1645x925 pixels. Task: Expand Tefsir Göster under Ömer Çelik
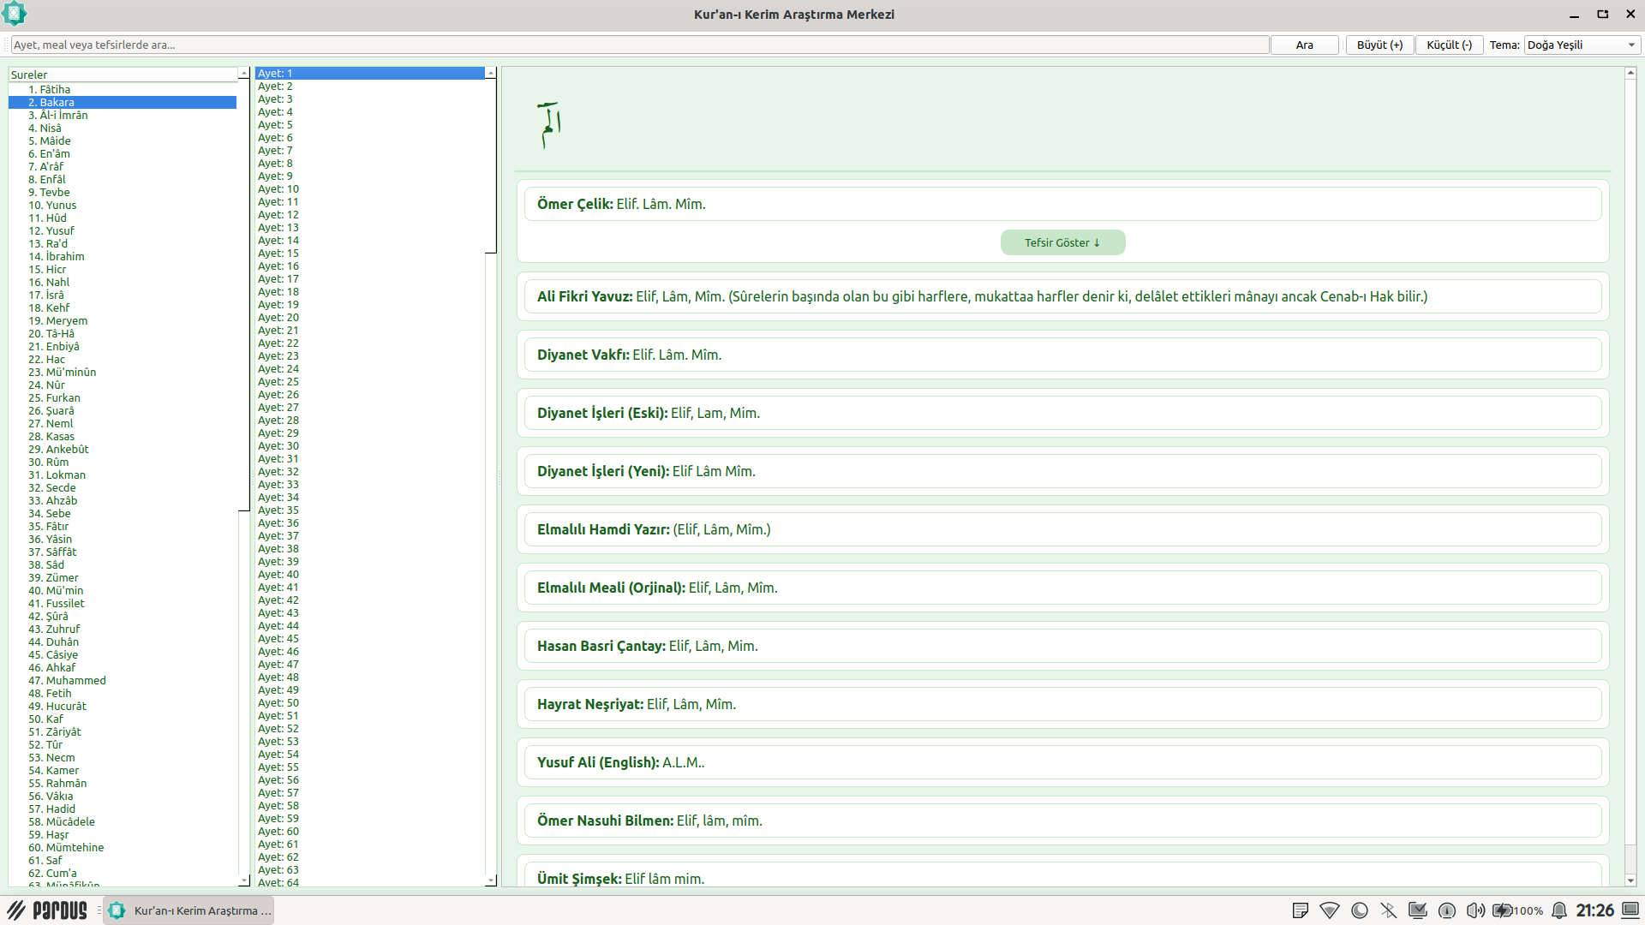point(1062,243)
